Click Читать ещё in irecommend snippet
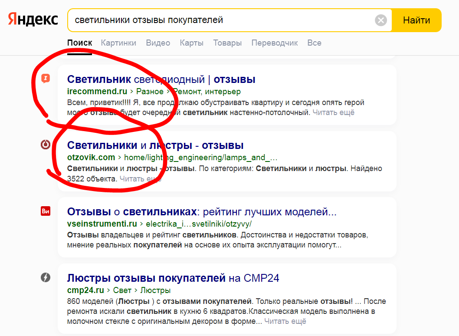459x336 pixels. click(334, 112)
